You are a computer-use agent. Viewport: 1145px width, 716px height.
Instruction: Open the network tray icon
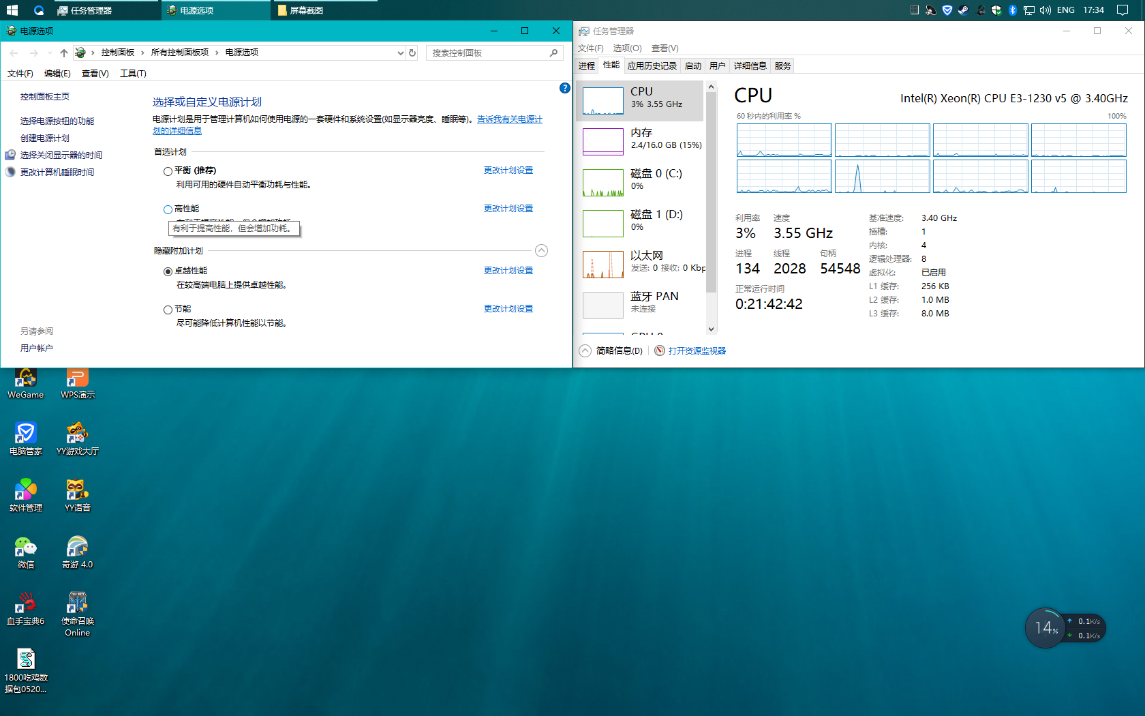pyautogui.click(x=1028, y=10)
